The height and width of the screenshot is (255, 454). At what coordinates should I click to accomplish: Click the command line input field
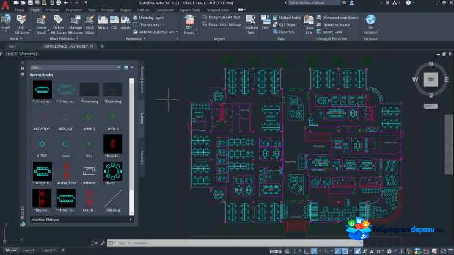click(x=235, y=243)
